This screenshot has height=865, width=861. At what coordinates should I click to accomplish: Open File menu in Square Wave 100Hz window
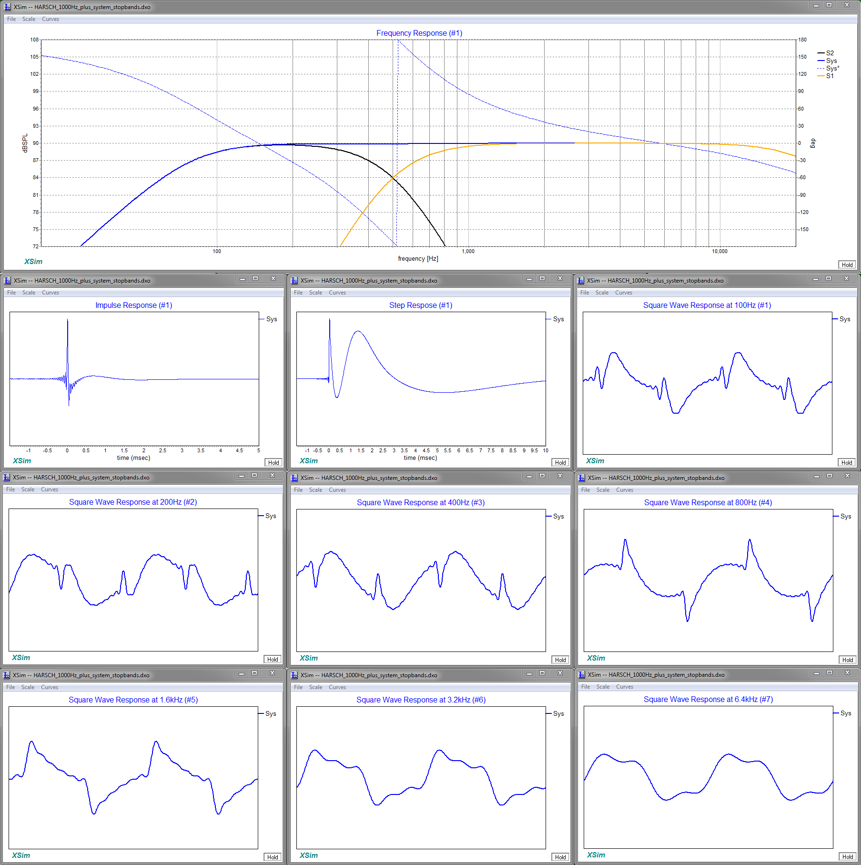[585, 293]
